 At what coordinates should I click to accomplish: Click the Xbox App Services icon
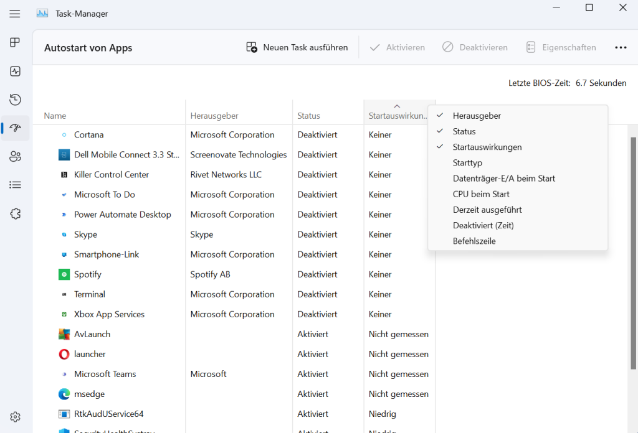64,314
